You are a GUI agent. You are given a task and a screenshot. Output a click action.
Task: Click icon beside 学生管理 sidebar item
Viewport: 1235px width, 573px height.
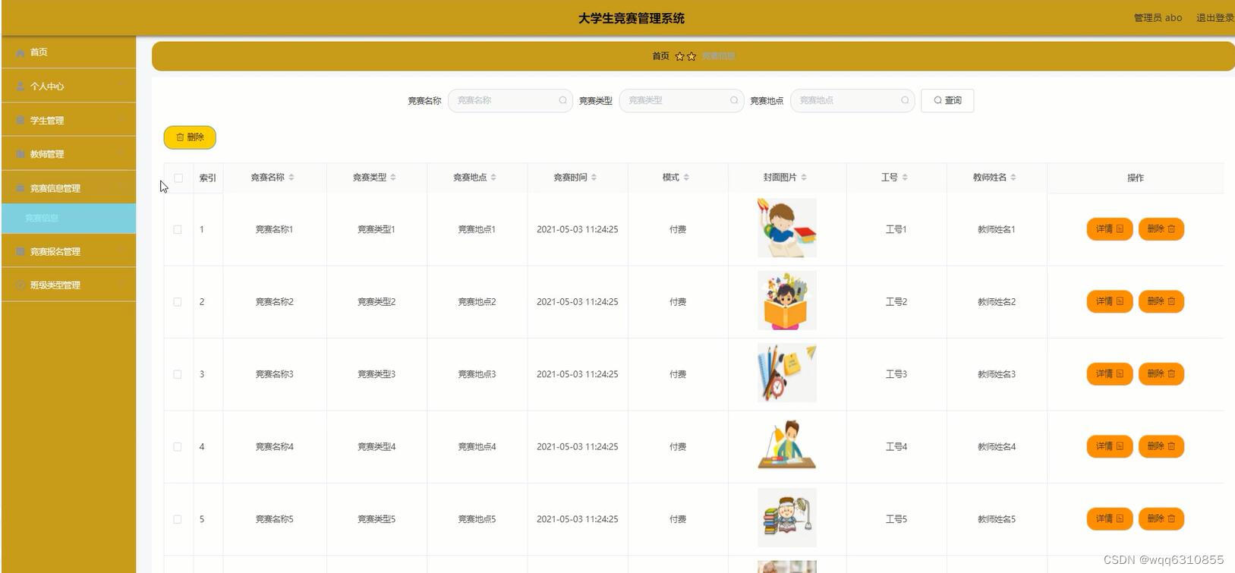click(20, 121)
